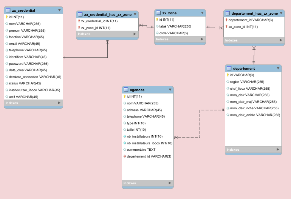Screen dimensions: 291x199
Task: Click the zx_zone table icon
Action: coord(158,13)
